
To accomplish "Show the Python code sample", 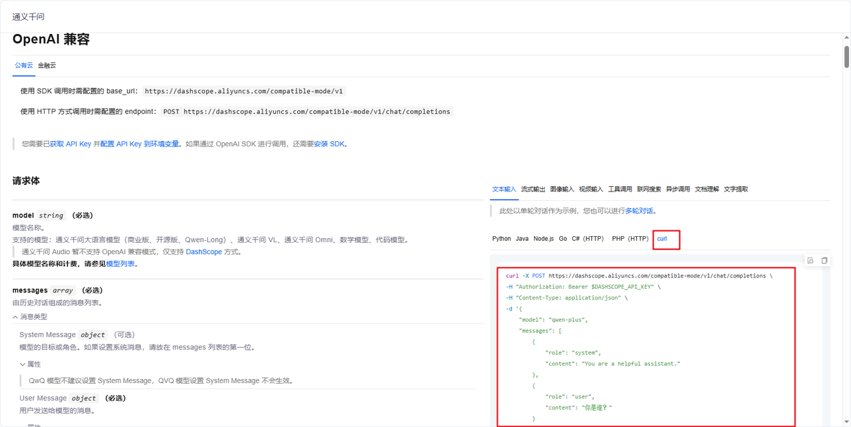I will tap(501, 239).
